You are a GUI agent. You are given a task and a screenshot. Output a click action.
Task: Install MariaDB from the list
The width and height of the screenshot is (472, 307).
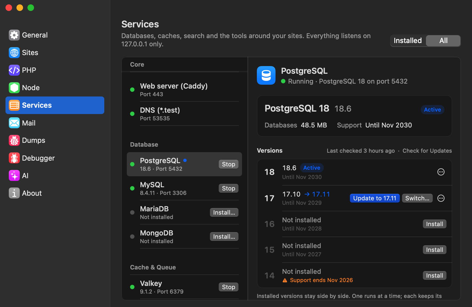(224, 212)
